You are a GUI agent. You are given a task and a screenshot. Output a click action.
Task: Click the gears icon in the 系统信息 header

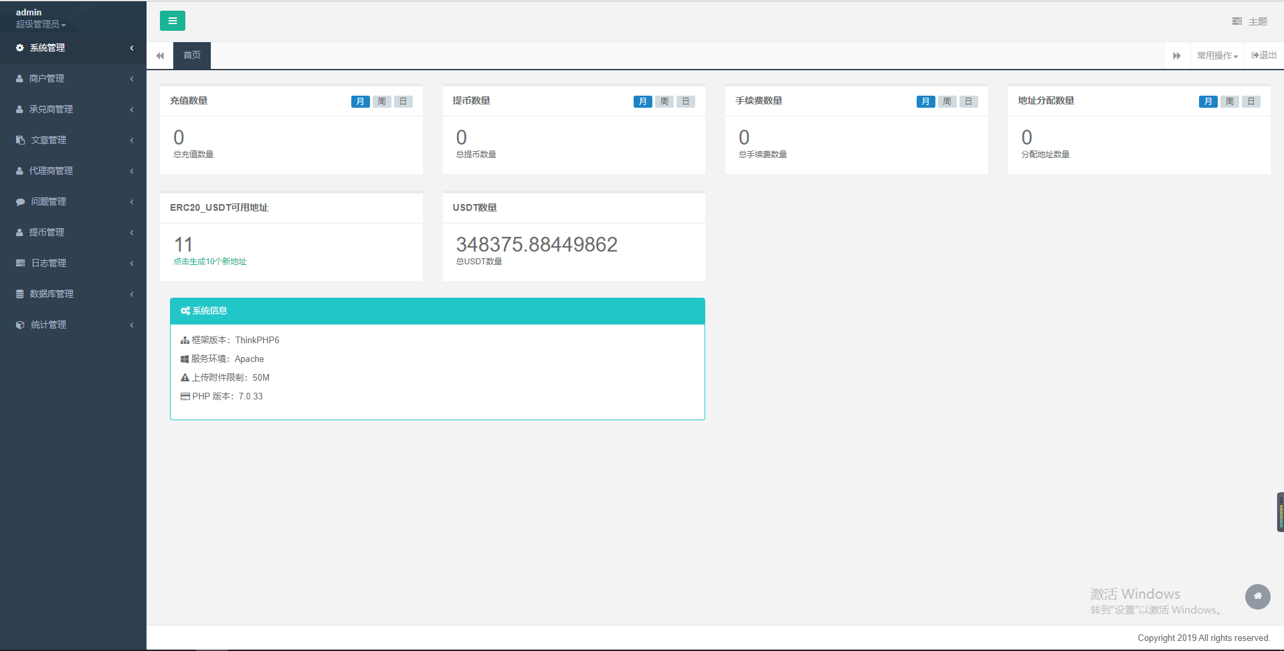pos(185,311)
